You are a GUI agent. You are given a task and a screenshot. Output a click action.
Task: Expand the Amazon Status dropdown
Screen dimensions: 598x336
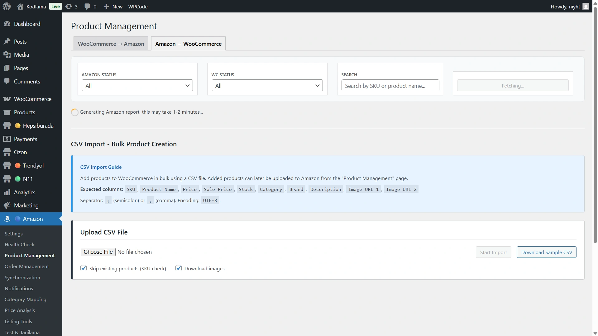137,86
